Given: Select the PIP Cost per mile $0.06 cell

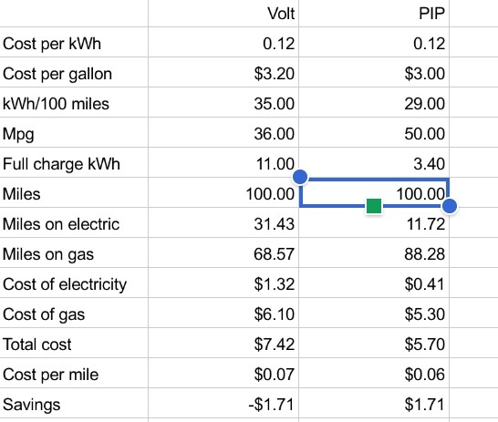Looking at the screenshot, I should tap(374, 373).
